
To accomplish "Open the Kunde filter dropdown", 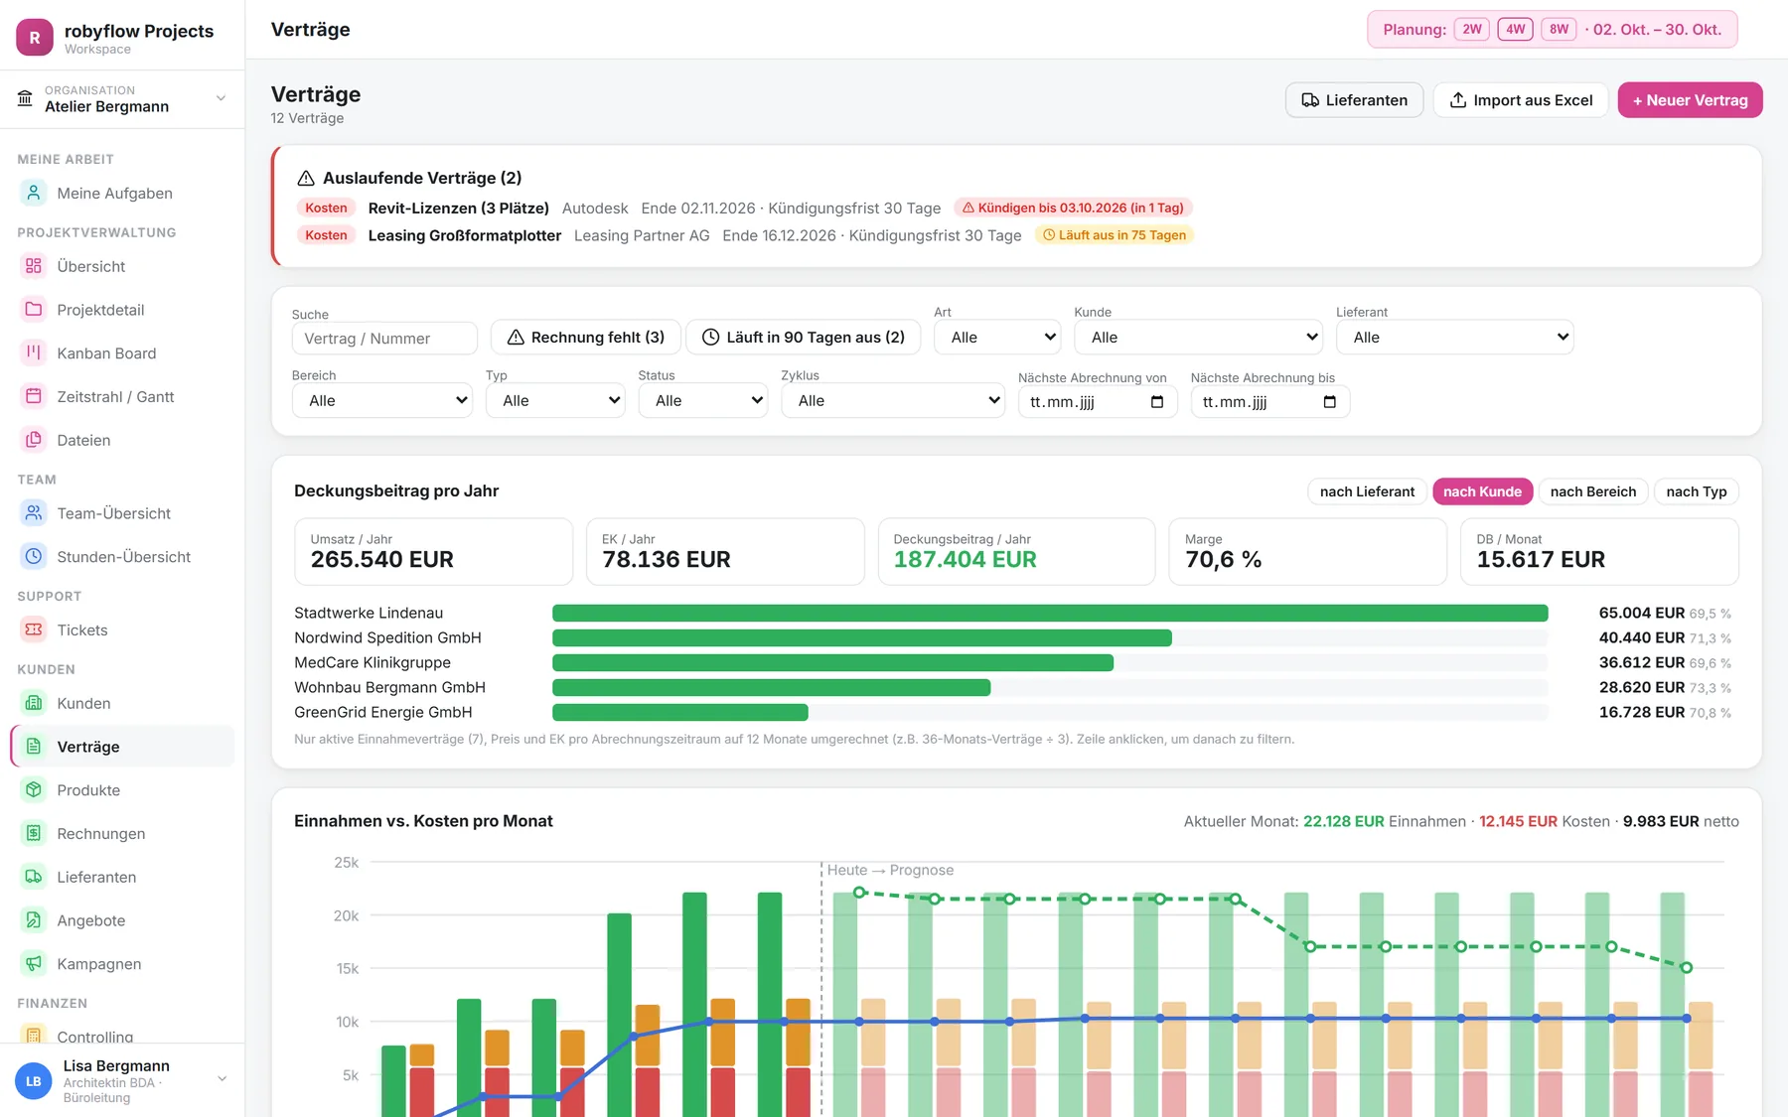I will [x=1198, y=338].
